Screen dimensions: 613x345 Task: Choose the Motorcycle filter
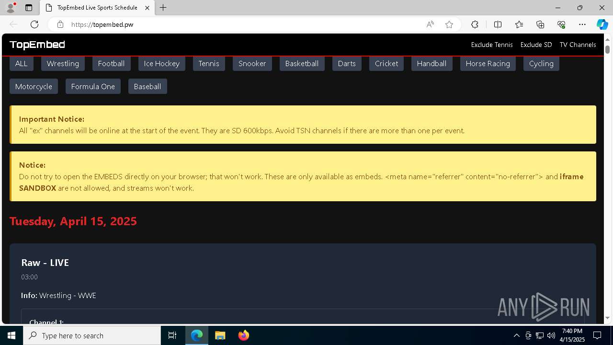(34, 86)
